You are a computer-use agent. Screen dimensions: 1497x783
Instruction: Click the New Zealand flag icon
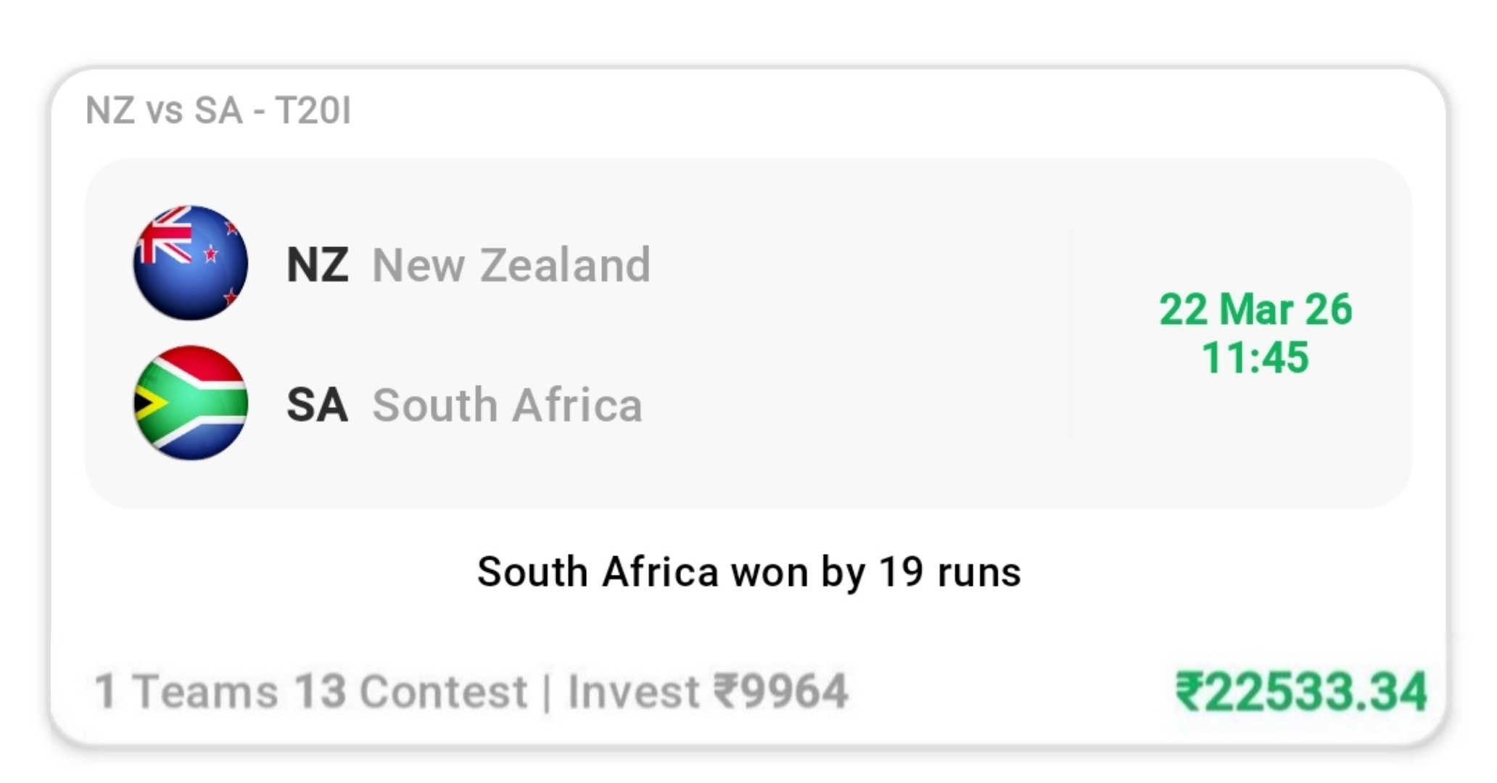[190, 263]
